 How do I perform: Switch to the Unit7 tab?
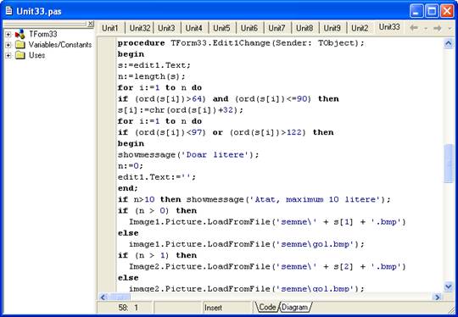(276, 28)
